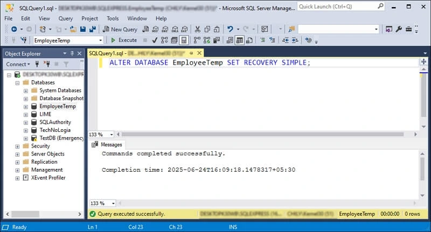Screen dimensions: 431x232
Task: Collapse the Databases folder
Action: click(17, 83)
